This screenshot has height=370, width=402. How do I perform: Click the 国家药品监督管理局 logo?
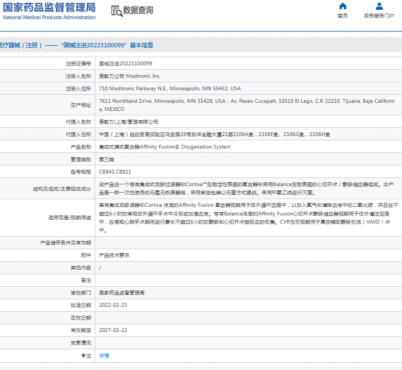(x=49, y=8)
